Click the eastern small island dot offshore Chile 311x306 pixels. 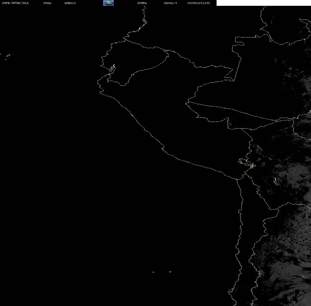(170, 272)
